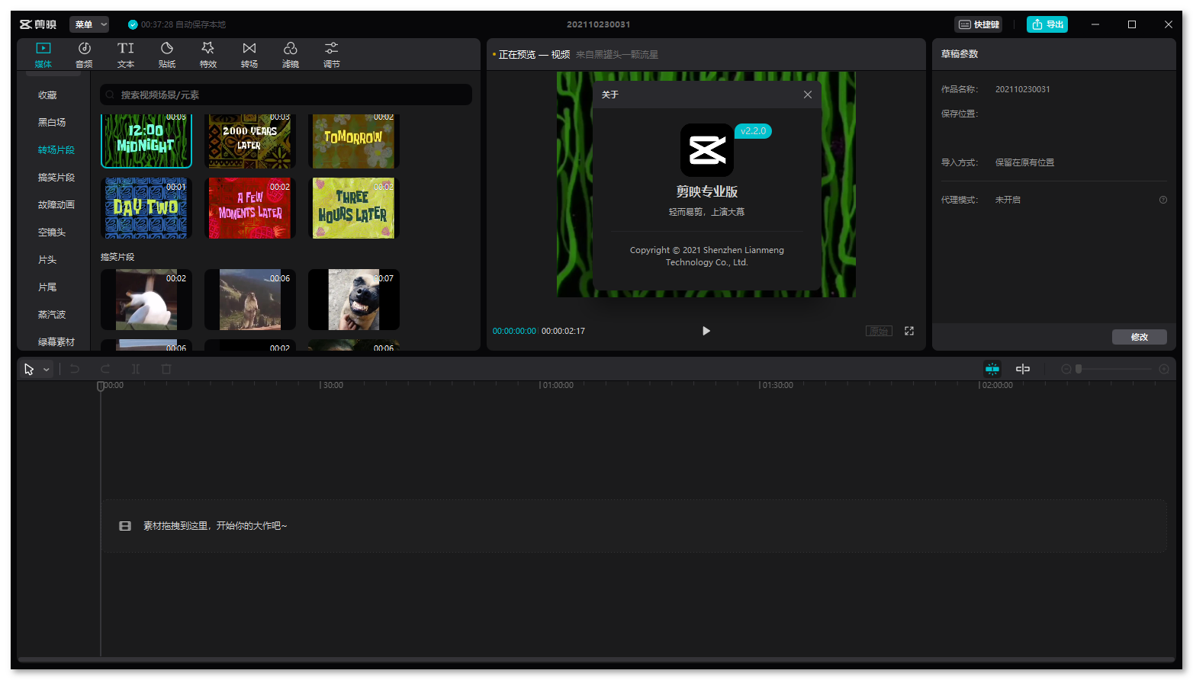The image size is (1193, 680).
Task: Click the horizontal timeline scrollbar
Action: 596,659
